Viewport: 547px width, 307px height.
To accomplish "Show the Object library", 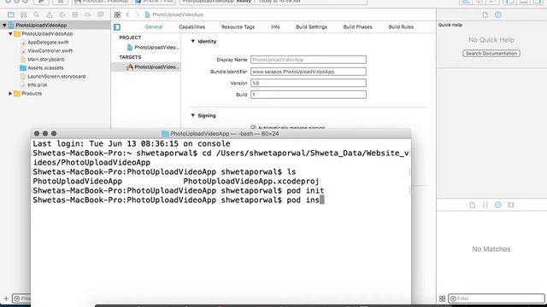I will pos(497,205).
